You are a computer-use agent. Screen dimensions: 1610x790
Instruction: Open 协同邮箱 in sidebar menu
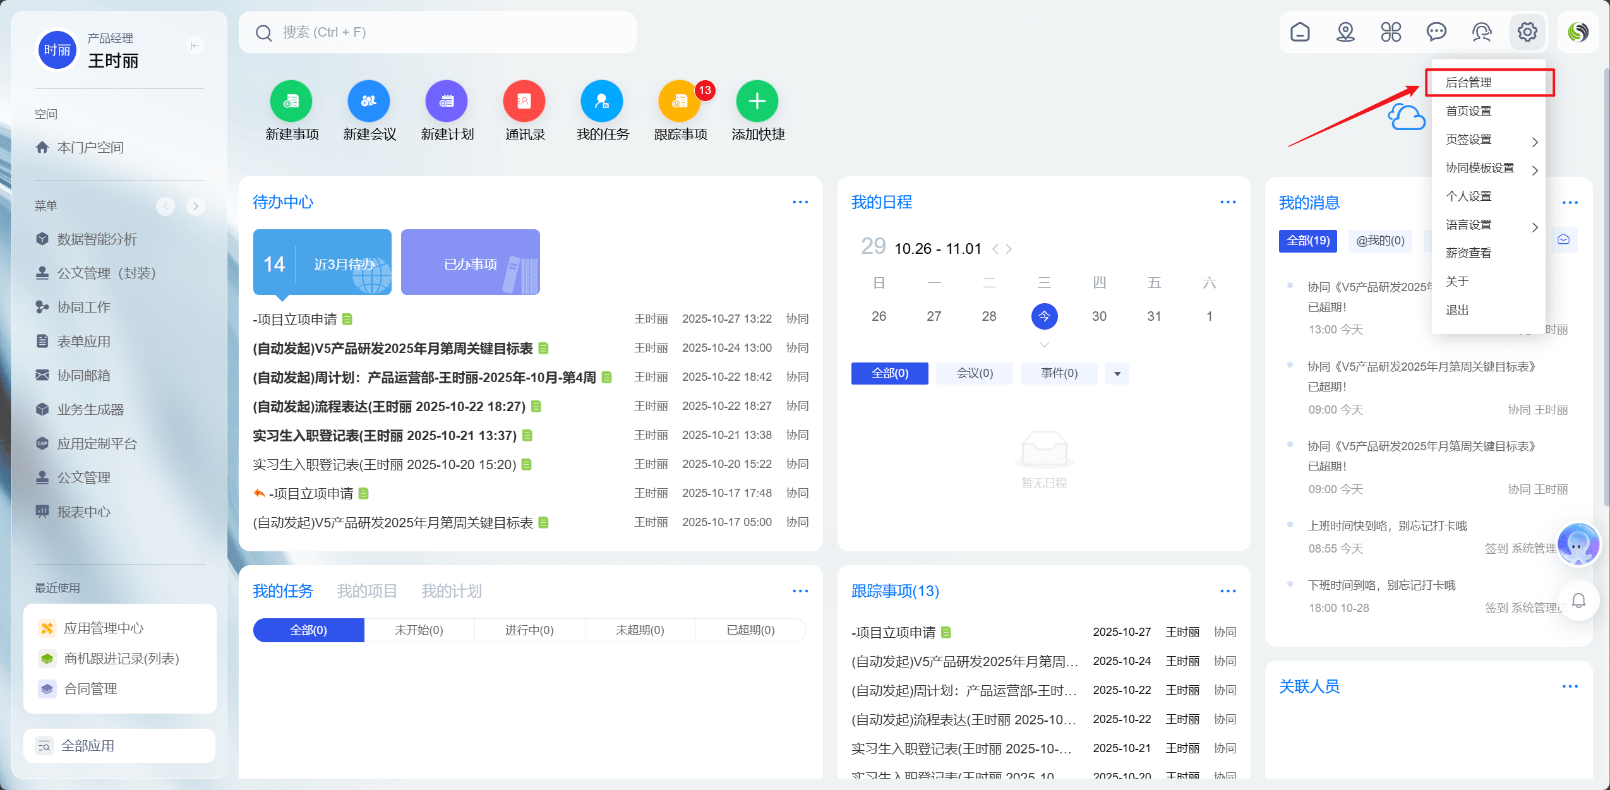coord(73,375)
